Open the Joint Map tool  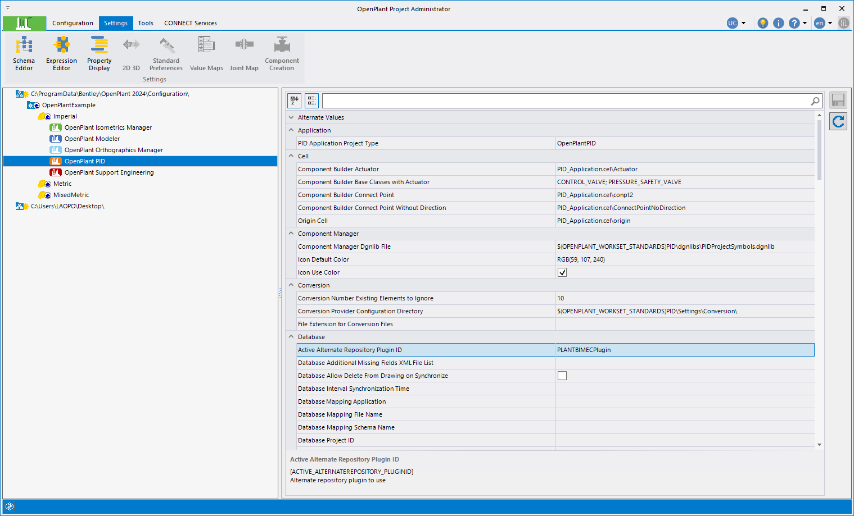(x=244, y=53)
